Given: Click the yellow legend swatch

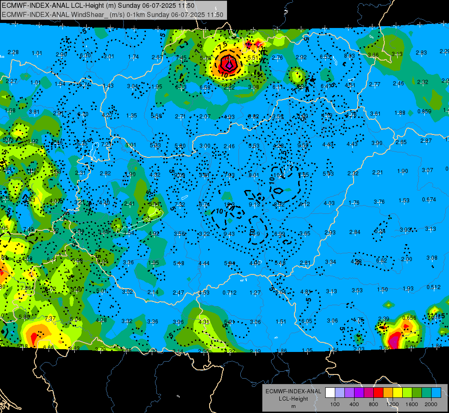Looking at the screenshot, I should coord(398,393).
